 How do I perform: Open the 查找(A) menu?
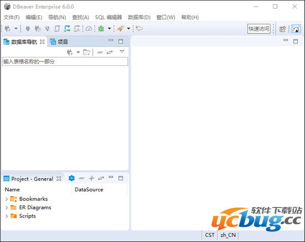pyautogui.click(x=80, y=17)
